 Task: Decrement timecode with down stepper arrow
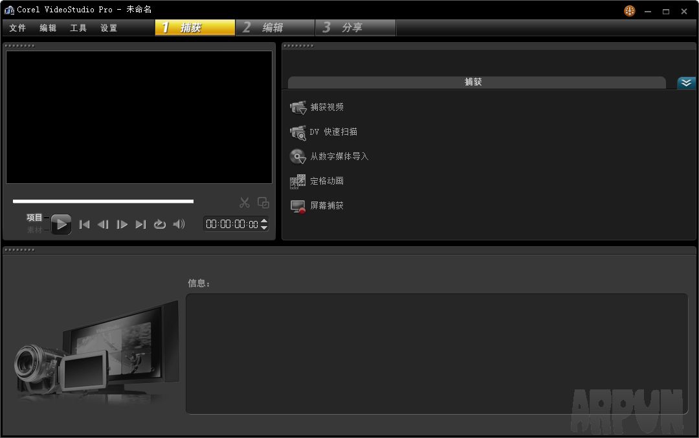pyautogui.click(x=263, y=227)
